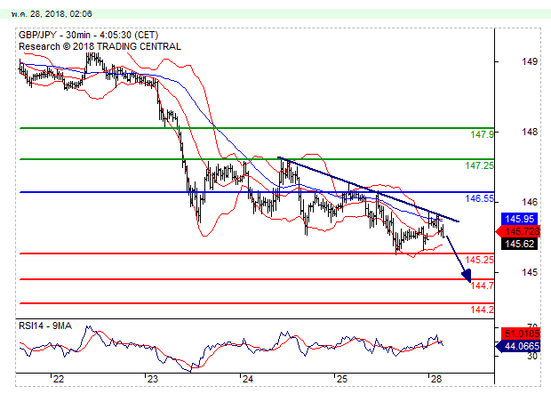
Task: Click the price axis label 149
Action: 530,62
